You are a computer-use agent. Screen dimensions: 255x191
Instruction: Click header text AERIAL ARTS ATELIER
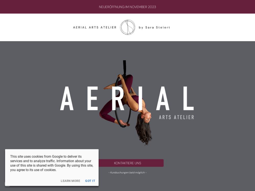tap(95, 28)
